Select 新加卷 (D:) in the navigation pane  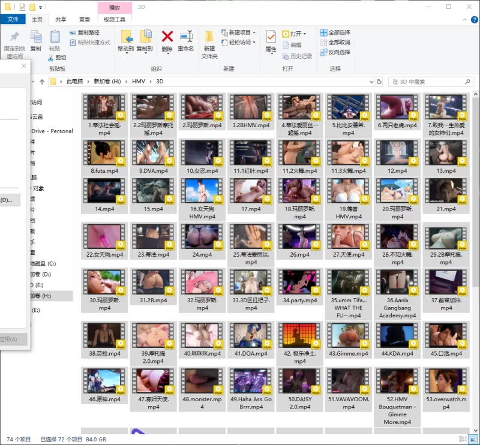(41, 274)
